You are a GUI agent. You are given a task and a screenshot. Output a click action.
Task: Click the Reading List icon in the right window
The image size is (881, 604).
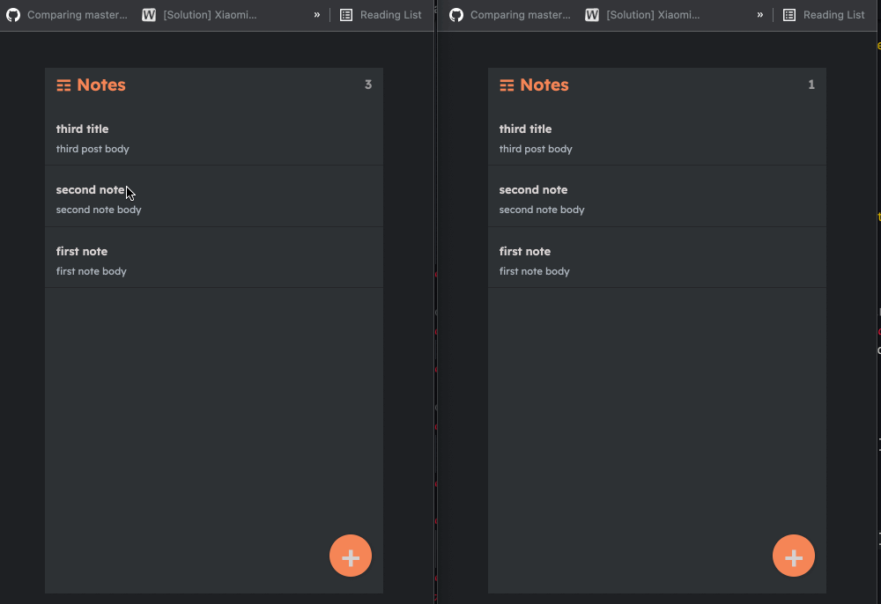coord(788,14)
